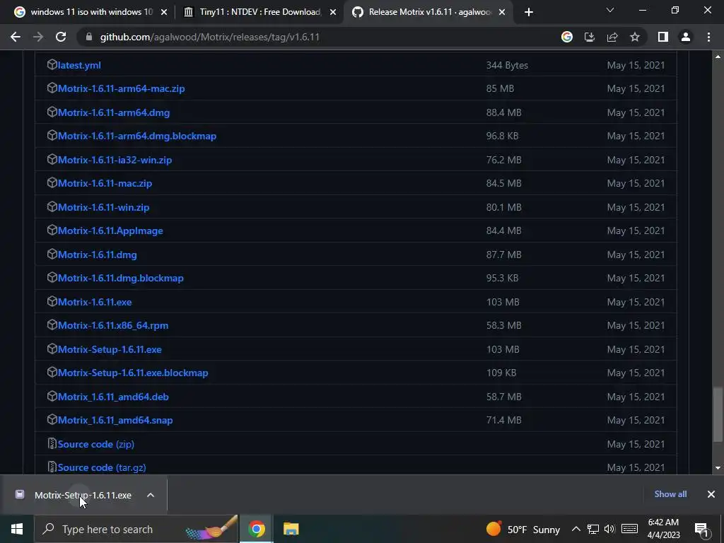The height and width of the screenshot is (543, 724).
Task: Download Motrix-1.6.11-arm64.dmg.blockmap
Action: coord(136,136)
